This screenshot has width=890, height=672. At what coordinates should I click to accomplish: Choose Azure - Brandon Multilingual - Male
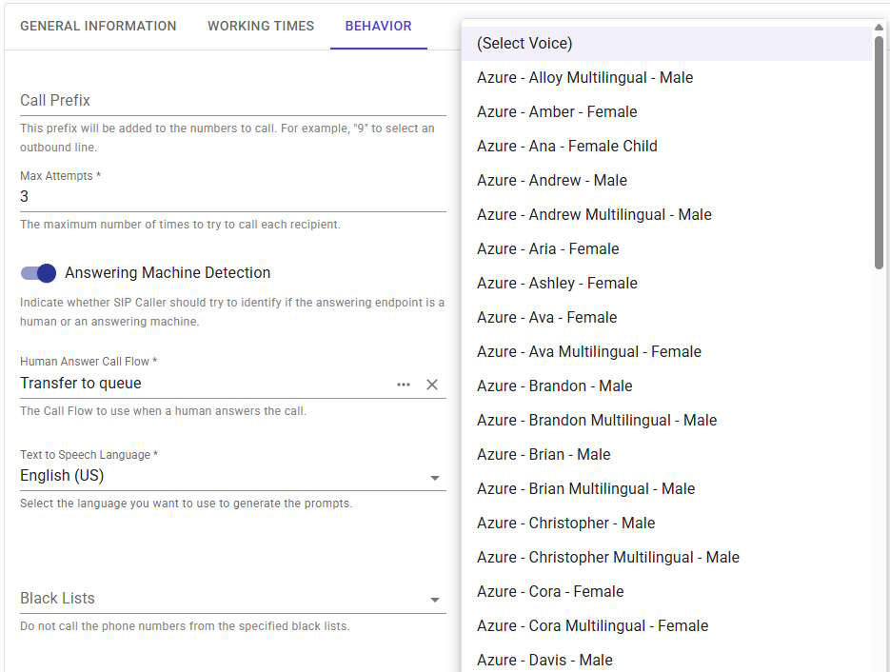[597, 421]
